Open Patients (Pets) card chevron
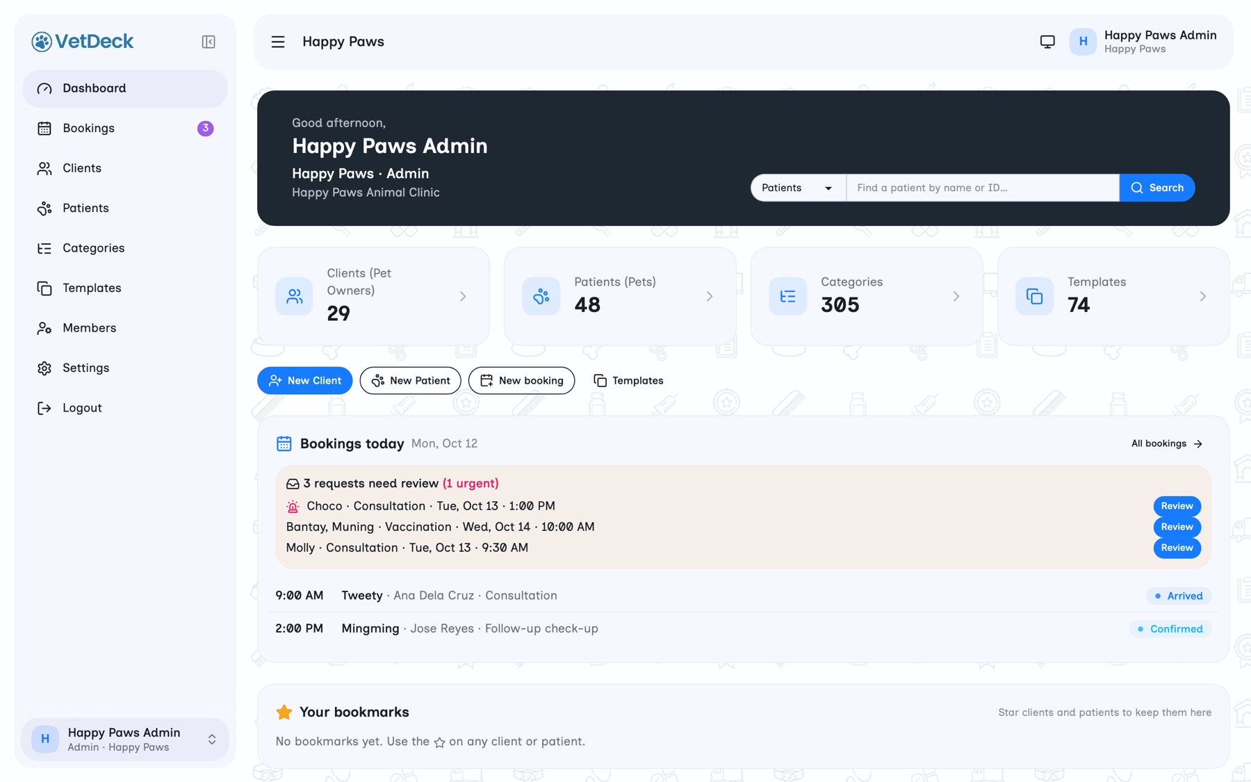This screenshot has height=782, width=1251. tap(710, 297)
